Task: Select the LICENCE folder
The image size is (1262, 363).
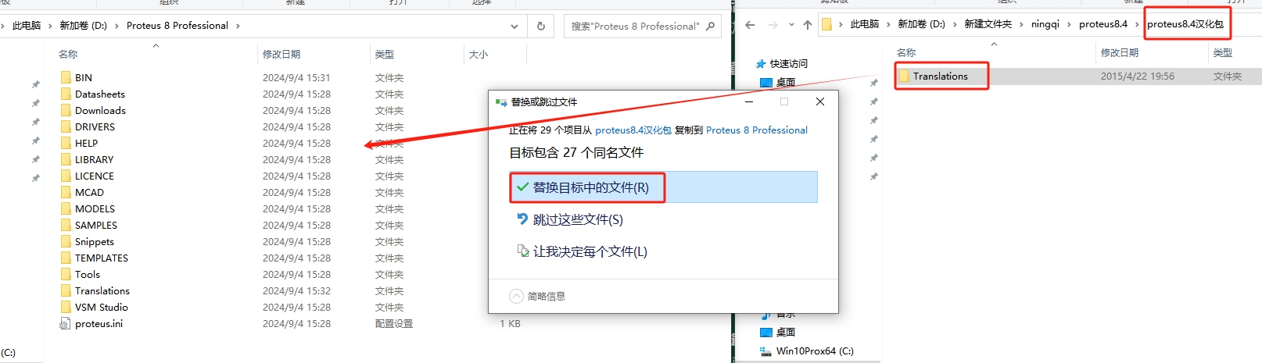Action: click(x=95, y=176)
